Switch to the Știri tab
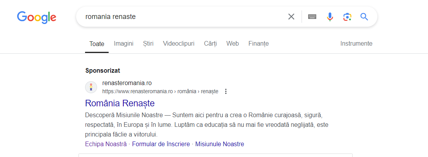 click(148, 43)
